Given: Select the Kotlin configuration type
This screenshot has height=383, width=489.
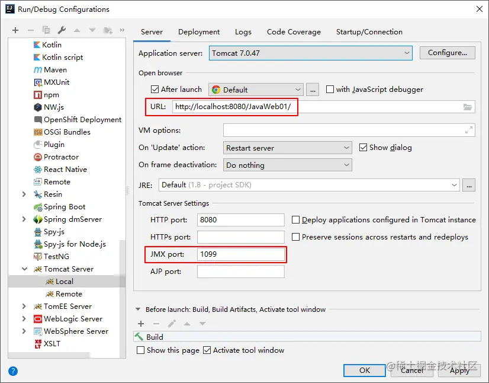Looking at the screenshot, I should click(x=47, y=44).
